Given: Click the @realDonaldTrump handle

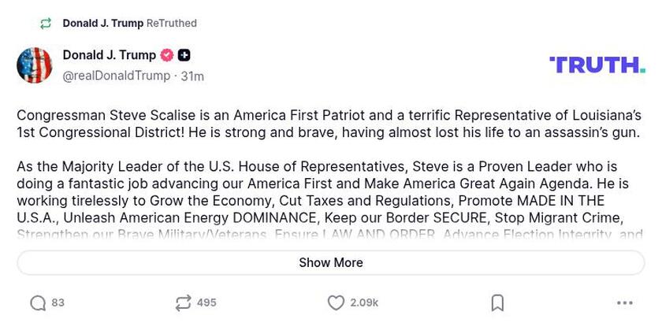Looking at the screenshot, I should (117, 76).
